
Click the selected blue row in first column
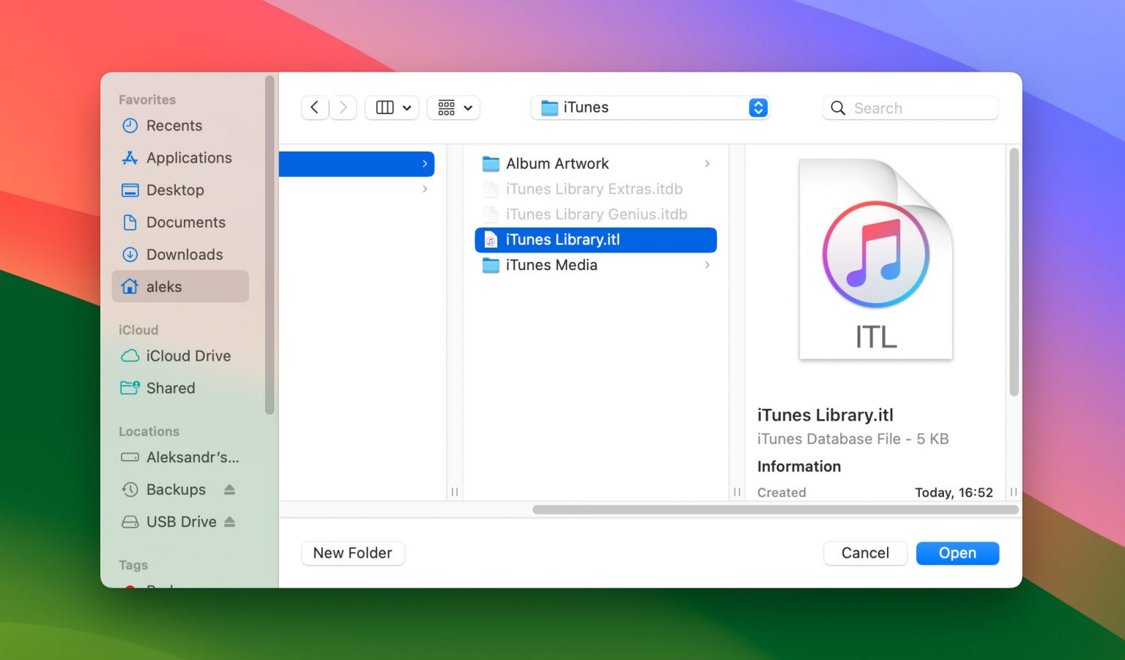click(x=357, y=164)
